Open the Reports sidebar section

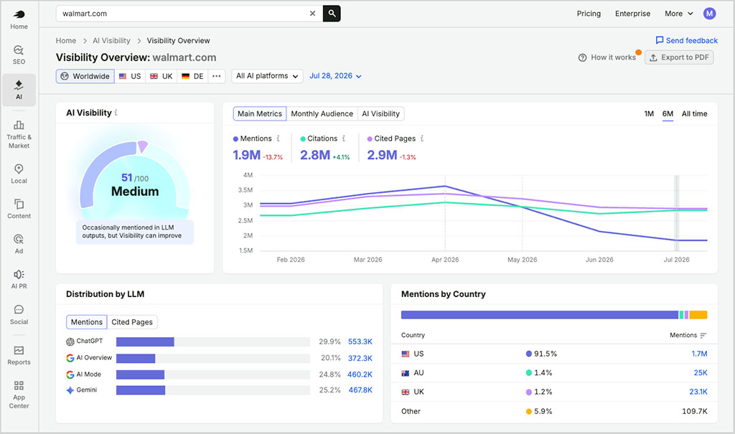tap(19, 355)
